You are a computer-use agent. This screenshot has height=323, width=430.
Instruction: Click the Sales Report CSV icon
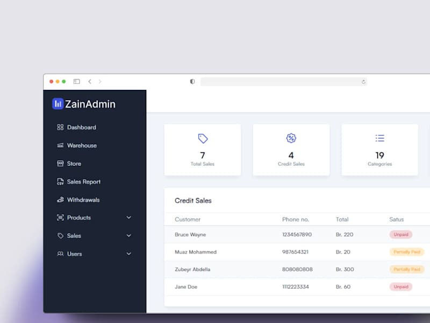click(x=60, y=181)
